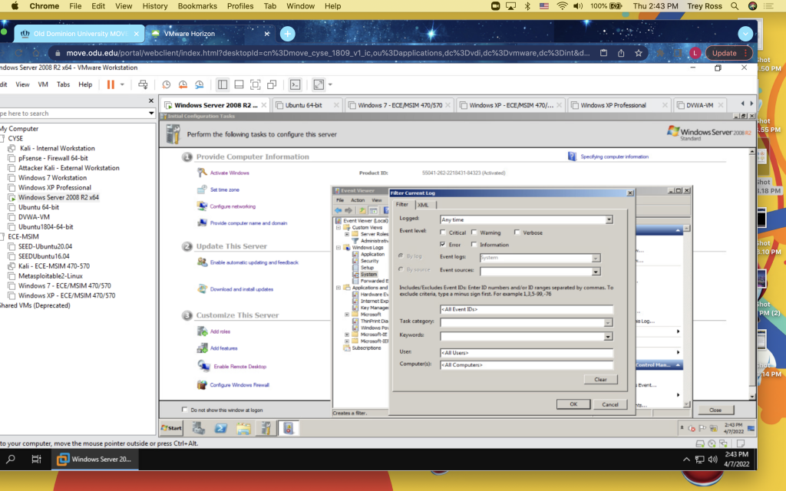
Task: Open the VM menu
Action: pyautogui.click(x=43, y=84)
